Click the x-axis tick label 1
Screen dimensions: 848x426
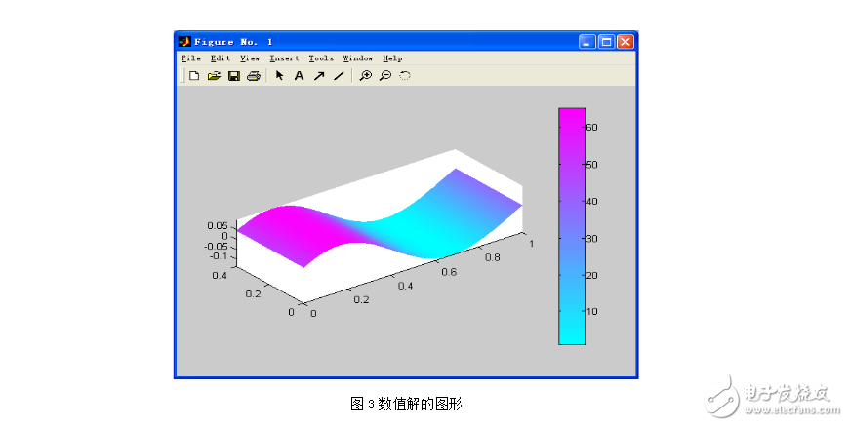tap(532, 244)
